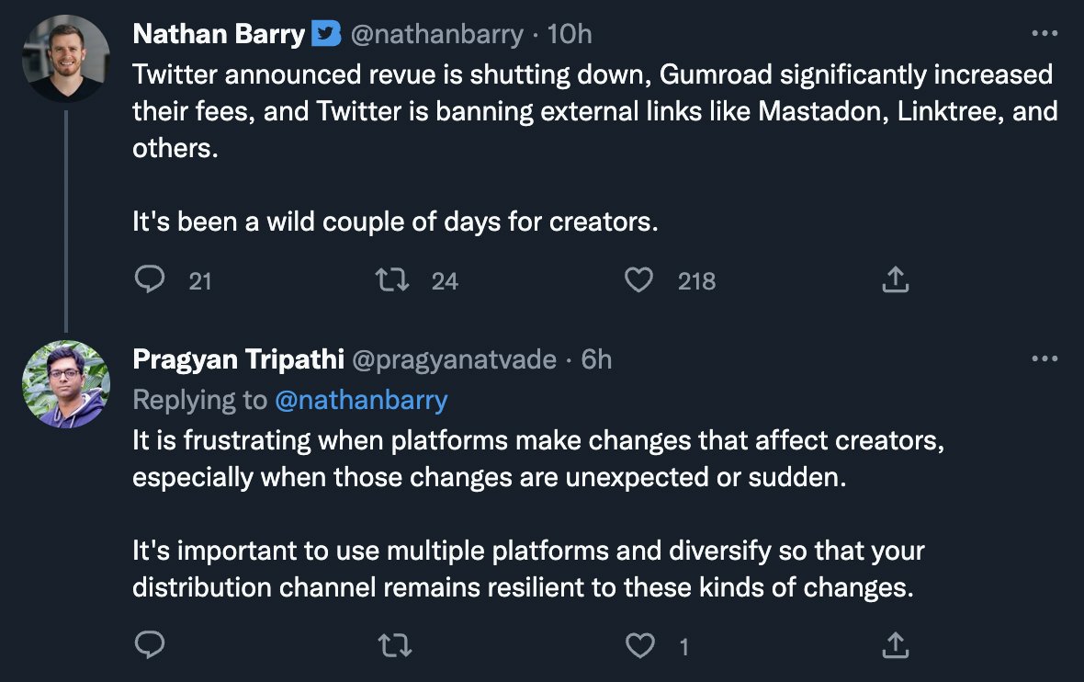Click the Twitter badge next to Nathan Barry
The width and height of the screenshot is (1084, 682).
point(326,33)
